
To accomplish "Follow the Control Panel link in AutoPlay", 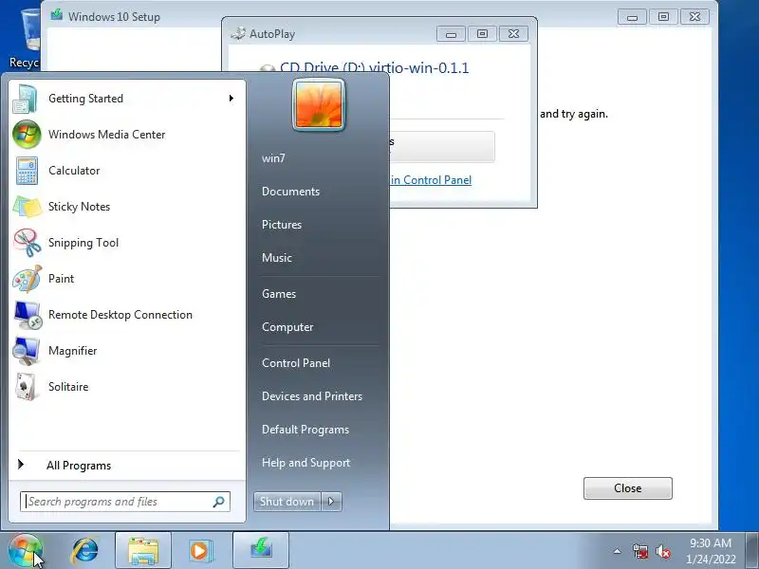I will pyautogui.click(x=431, y=180).
